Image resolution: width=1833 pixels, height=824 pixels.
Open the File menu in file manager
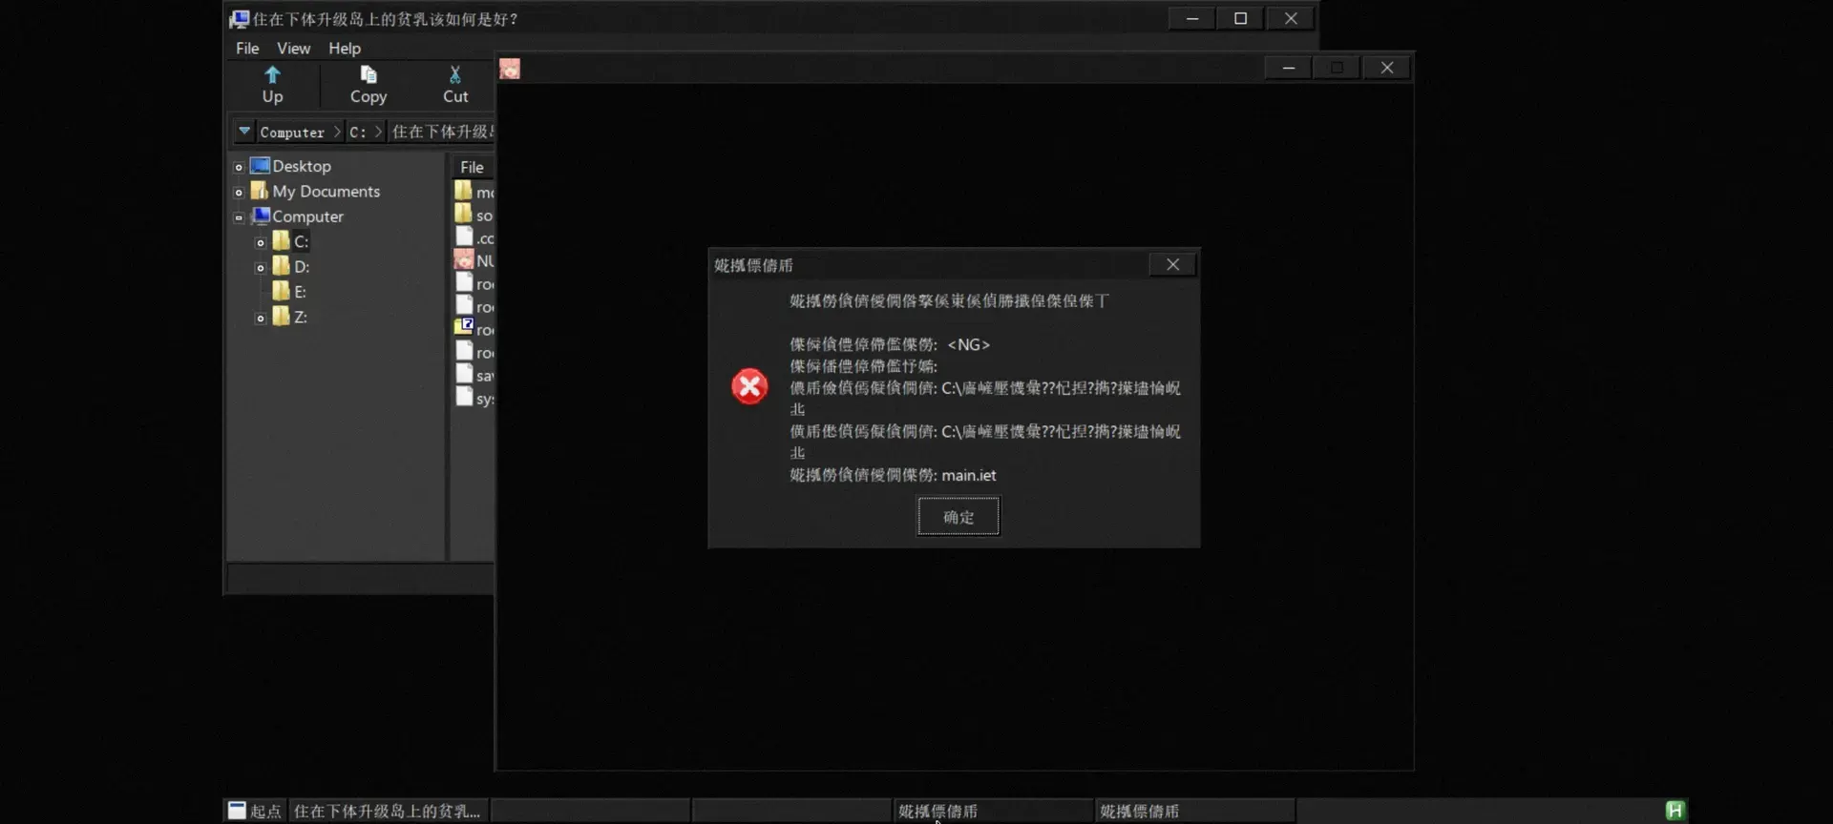tap(247, 48)
